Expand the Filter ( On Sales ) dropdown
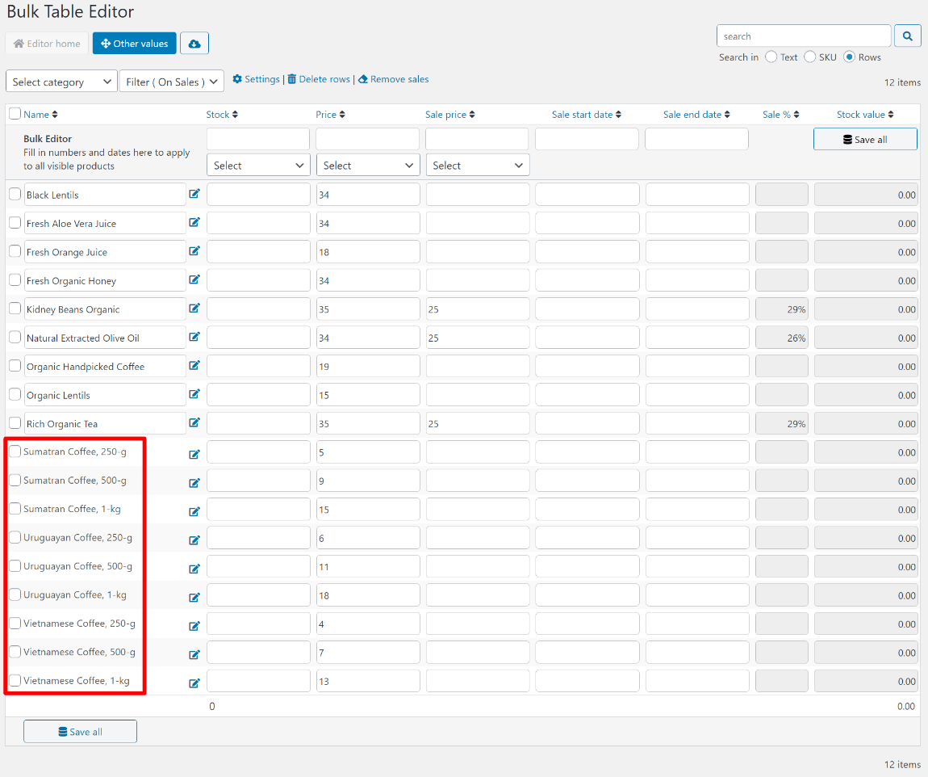Image resolution: width=928 pixels, height=777 pixels. click(x=171, y=82)
